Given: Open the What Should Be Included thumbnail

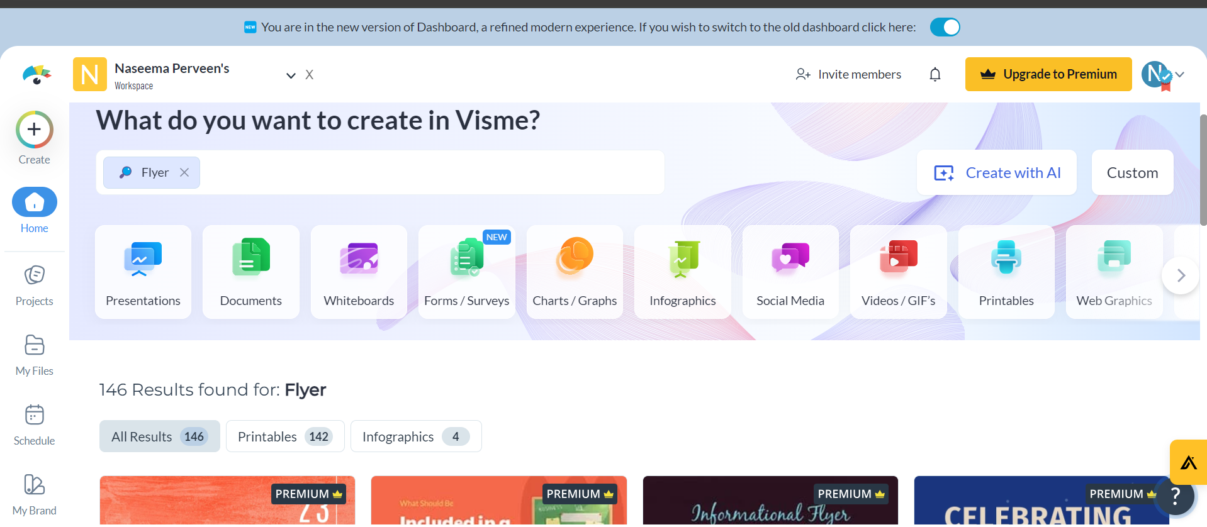Looking at the screenshot, I should (499, 501).
